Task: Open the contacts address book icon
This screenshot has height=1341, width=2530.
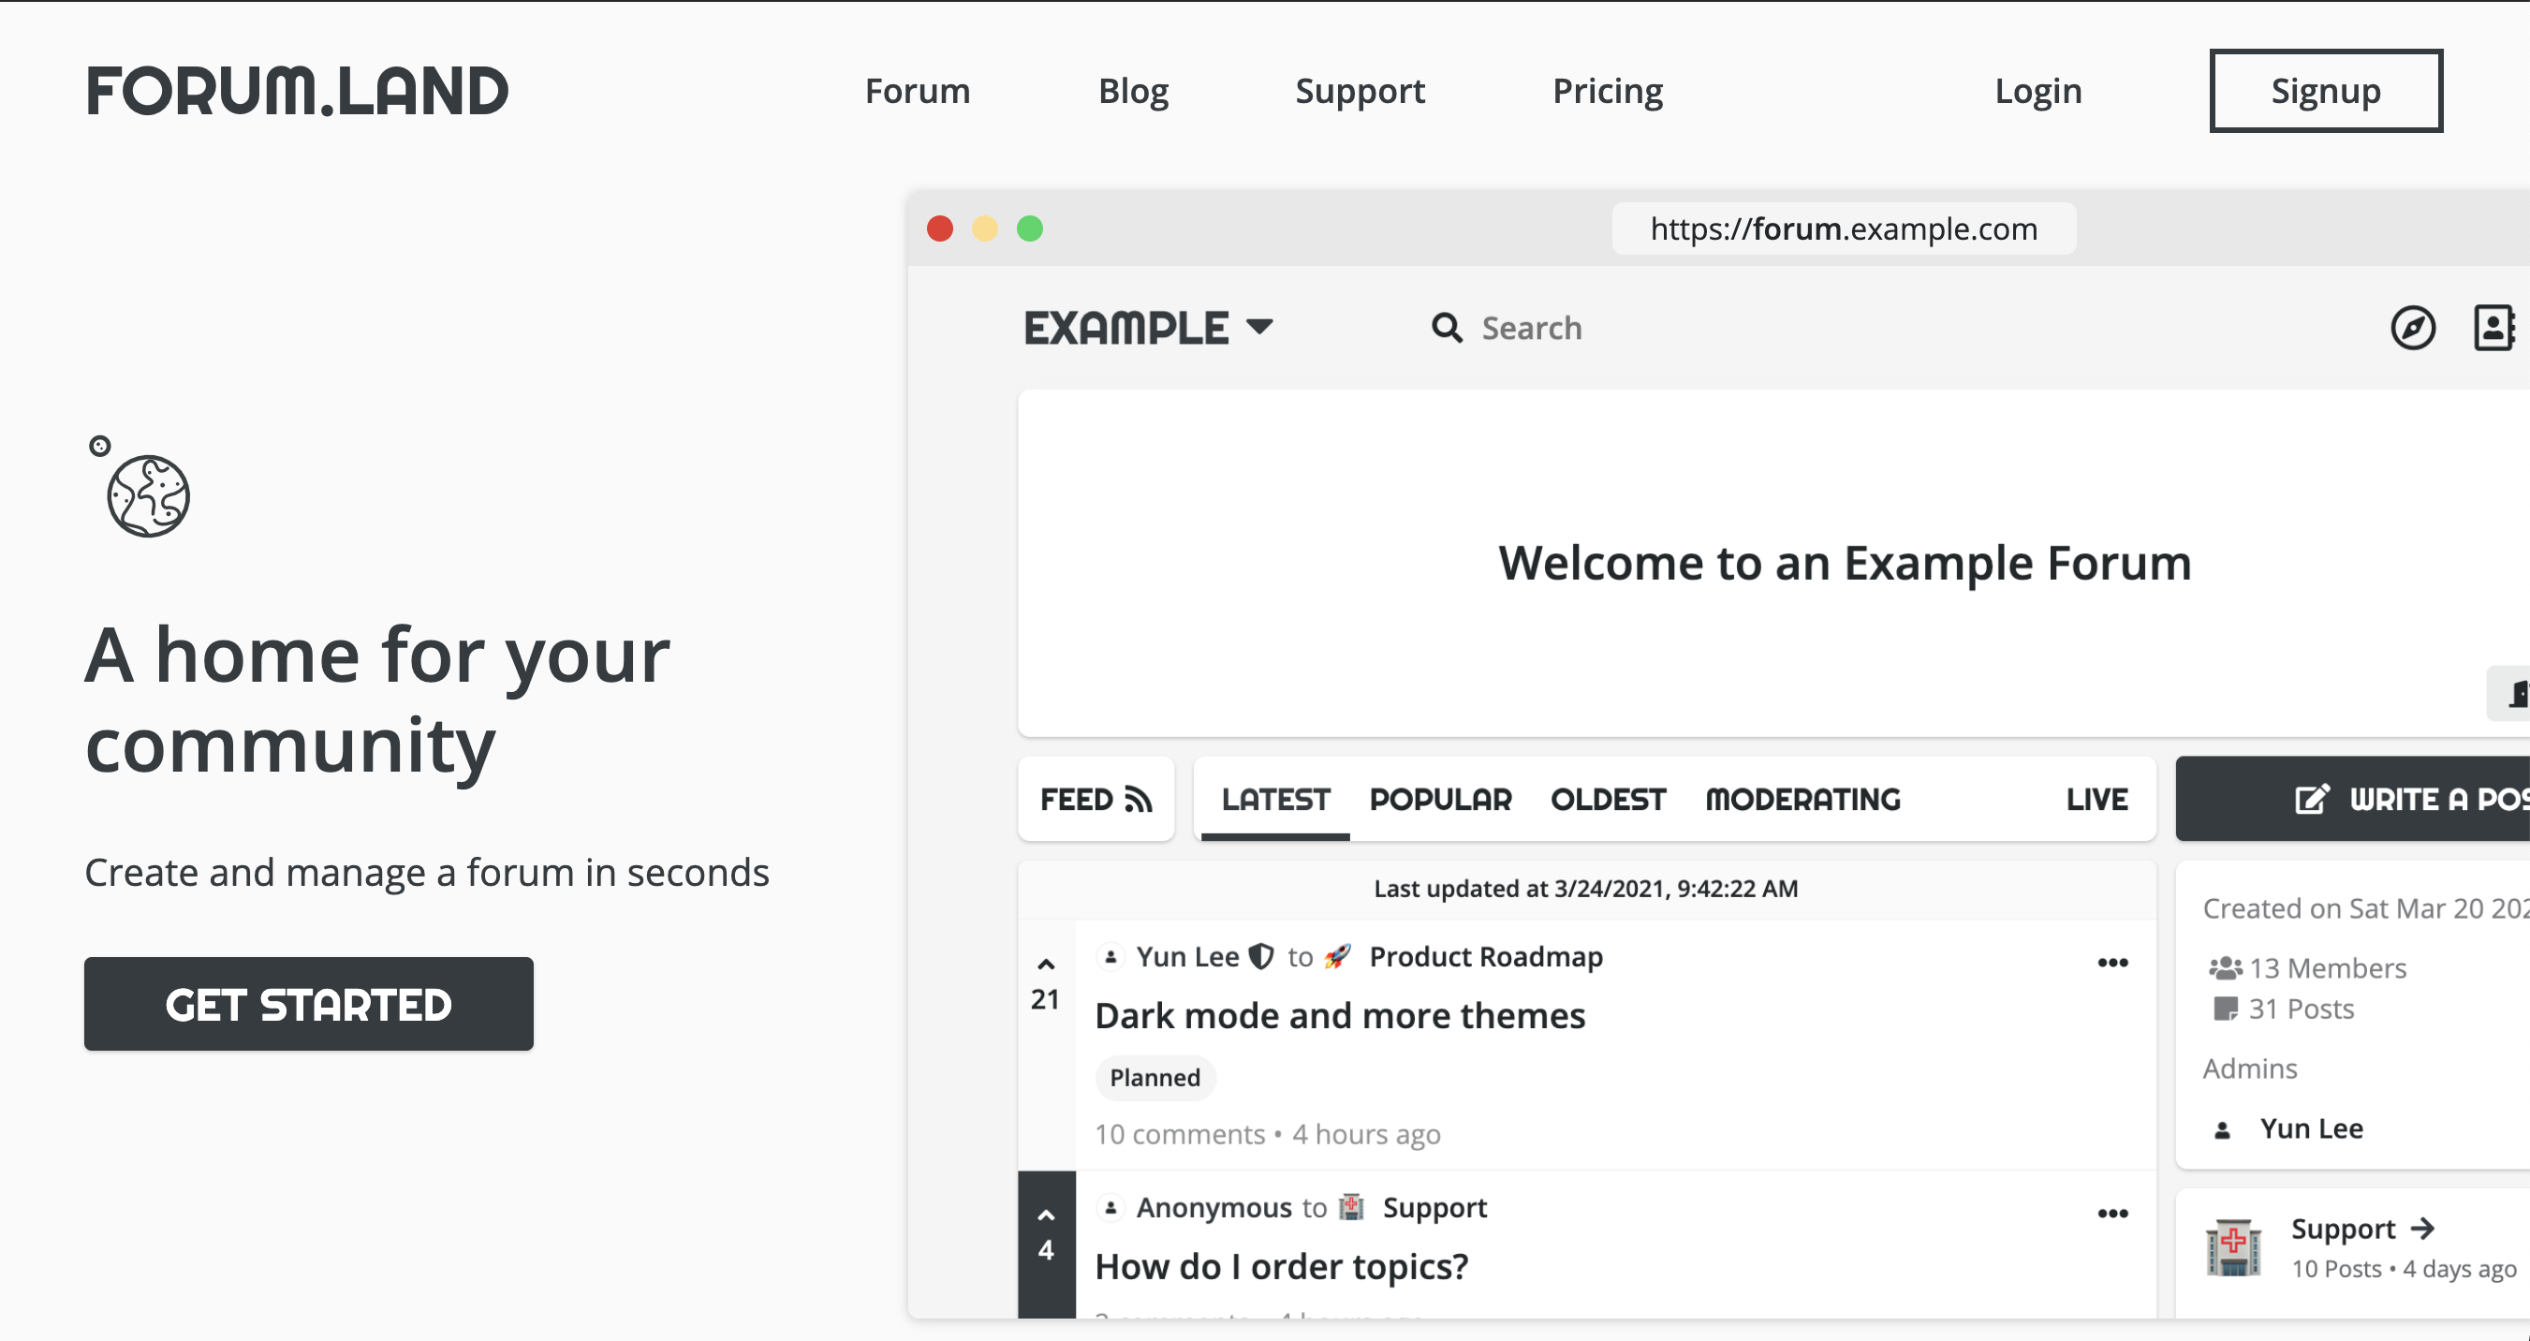Action: [x=2493, y=328]
